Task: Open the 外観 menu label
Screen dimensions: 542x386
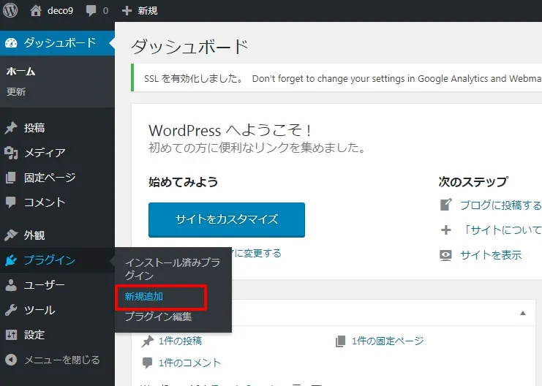Action: [x=34, y=235]
